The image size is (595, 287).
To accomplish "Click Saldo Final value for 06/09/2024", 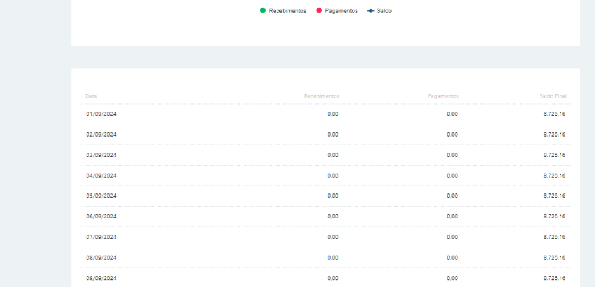I will click(554, 216).
